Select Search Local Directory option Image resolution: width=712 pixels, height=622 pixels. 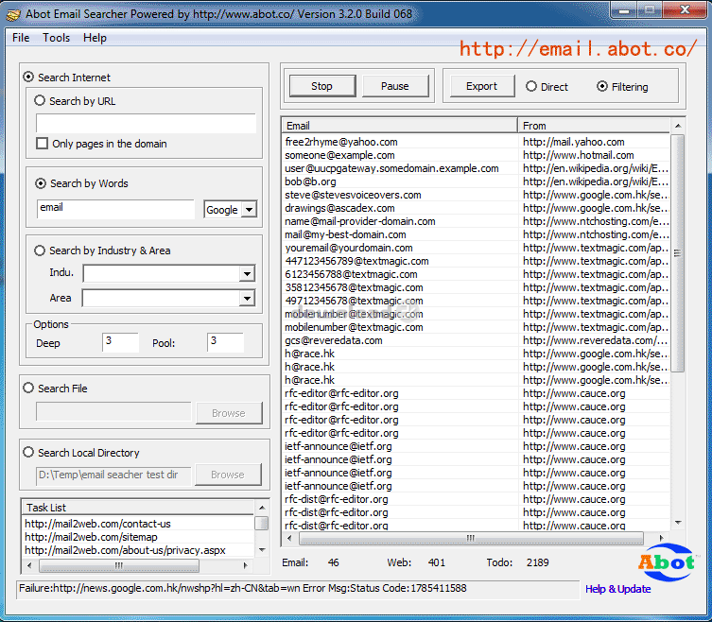point(28,452)
